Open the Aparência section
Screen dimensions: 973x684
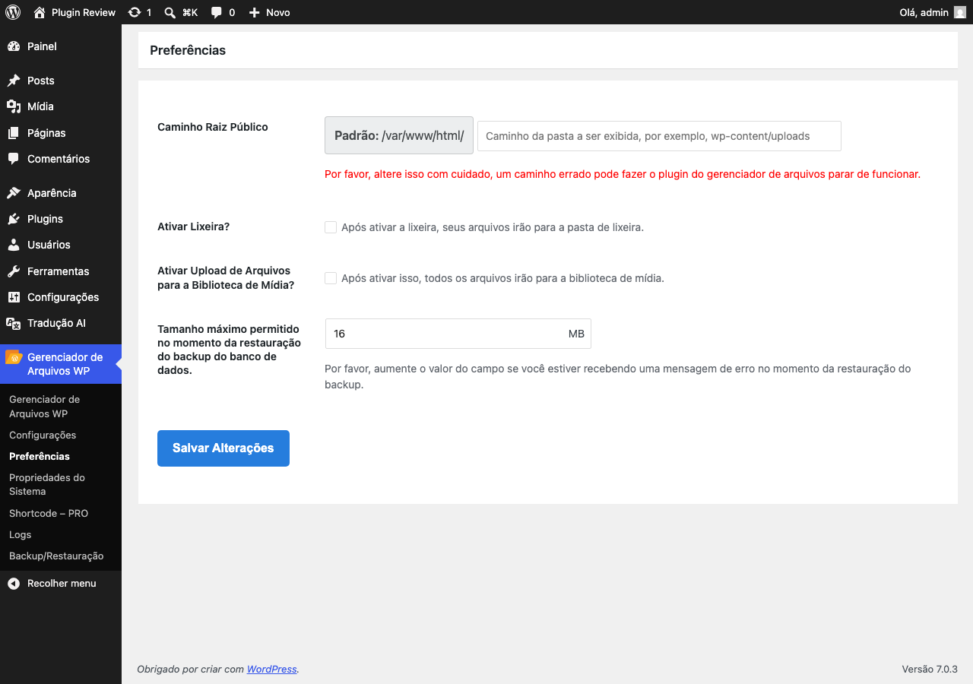tap(61, 193)
